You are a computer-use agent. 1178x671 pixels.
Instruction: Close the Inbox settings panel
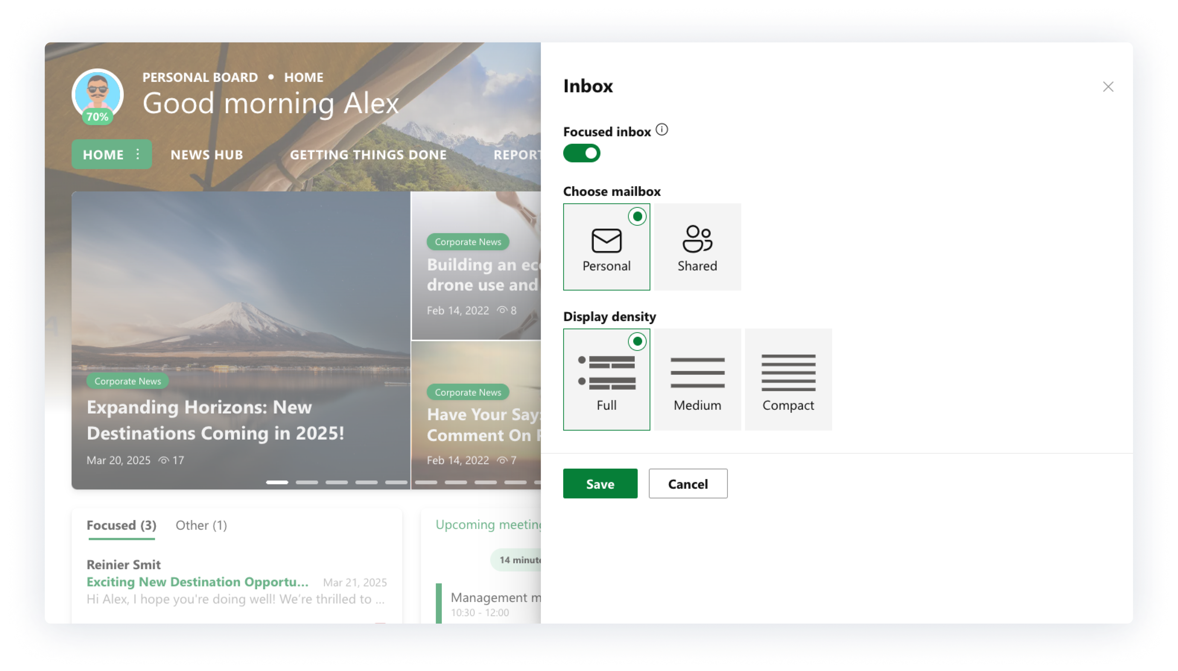(1108, 87)
